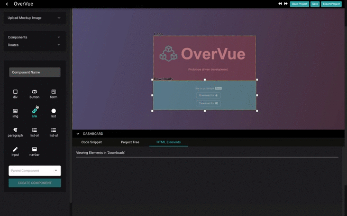Select the input element icon

pyautogui.click(x=15, y=149)
